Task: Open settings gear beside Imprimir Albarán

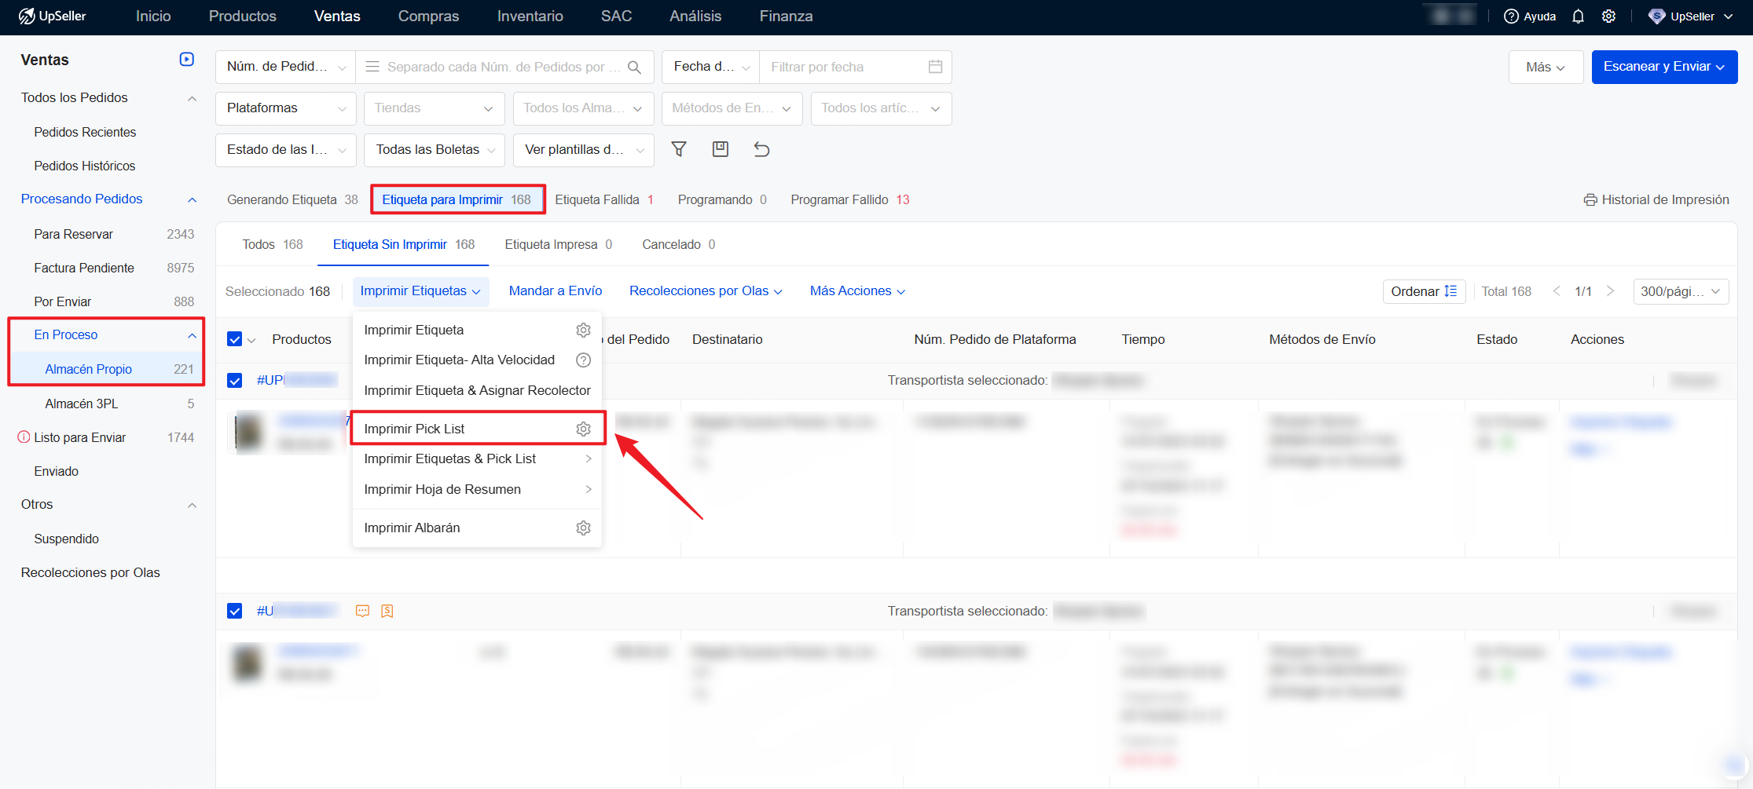Action: 583,528
